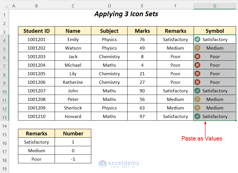Image resolution: width=238 pixels, height=173 pixels.
Task: Select the cell with marks value 97
Action: click(142, 116)
